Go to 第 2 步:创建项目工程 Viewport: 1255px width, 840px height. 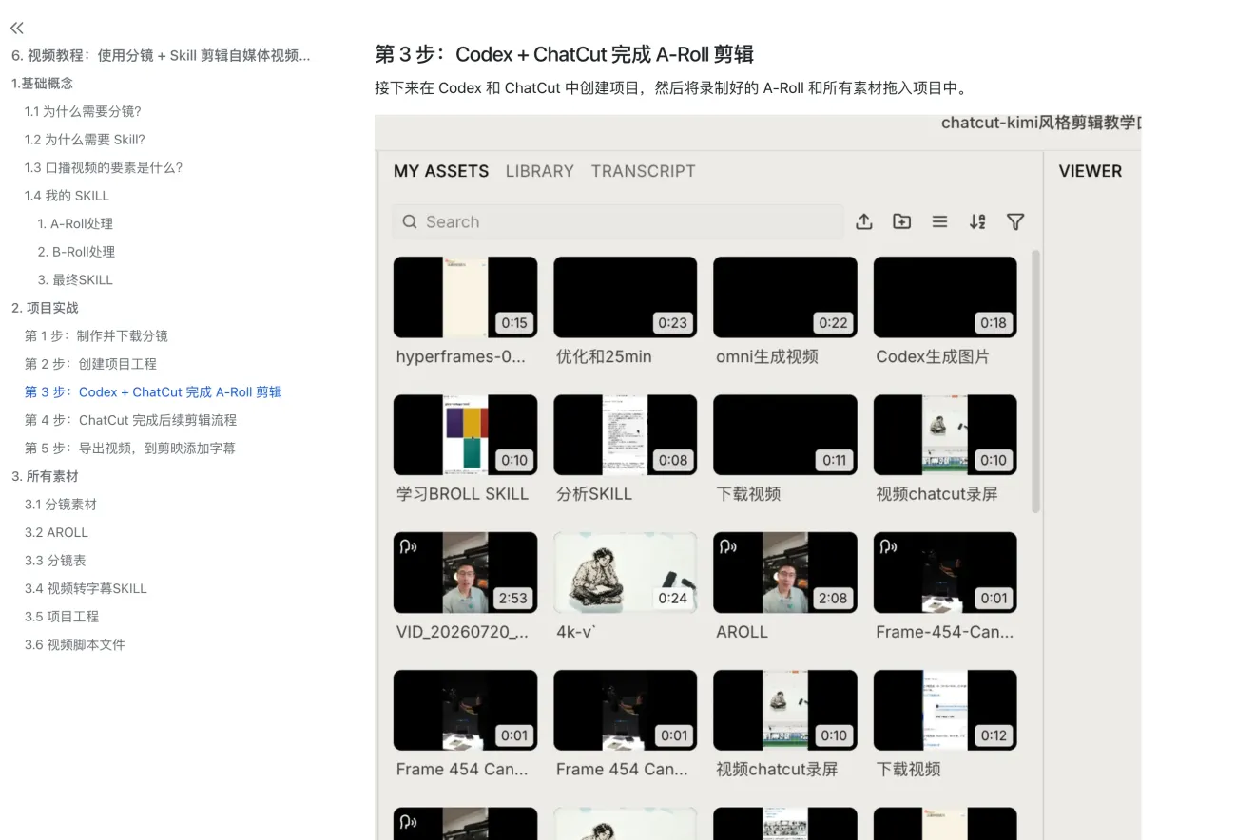(x=90, y=364)
